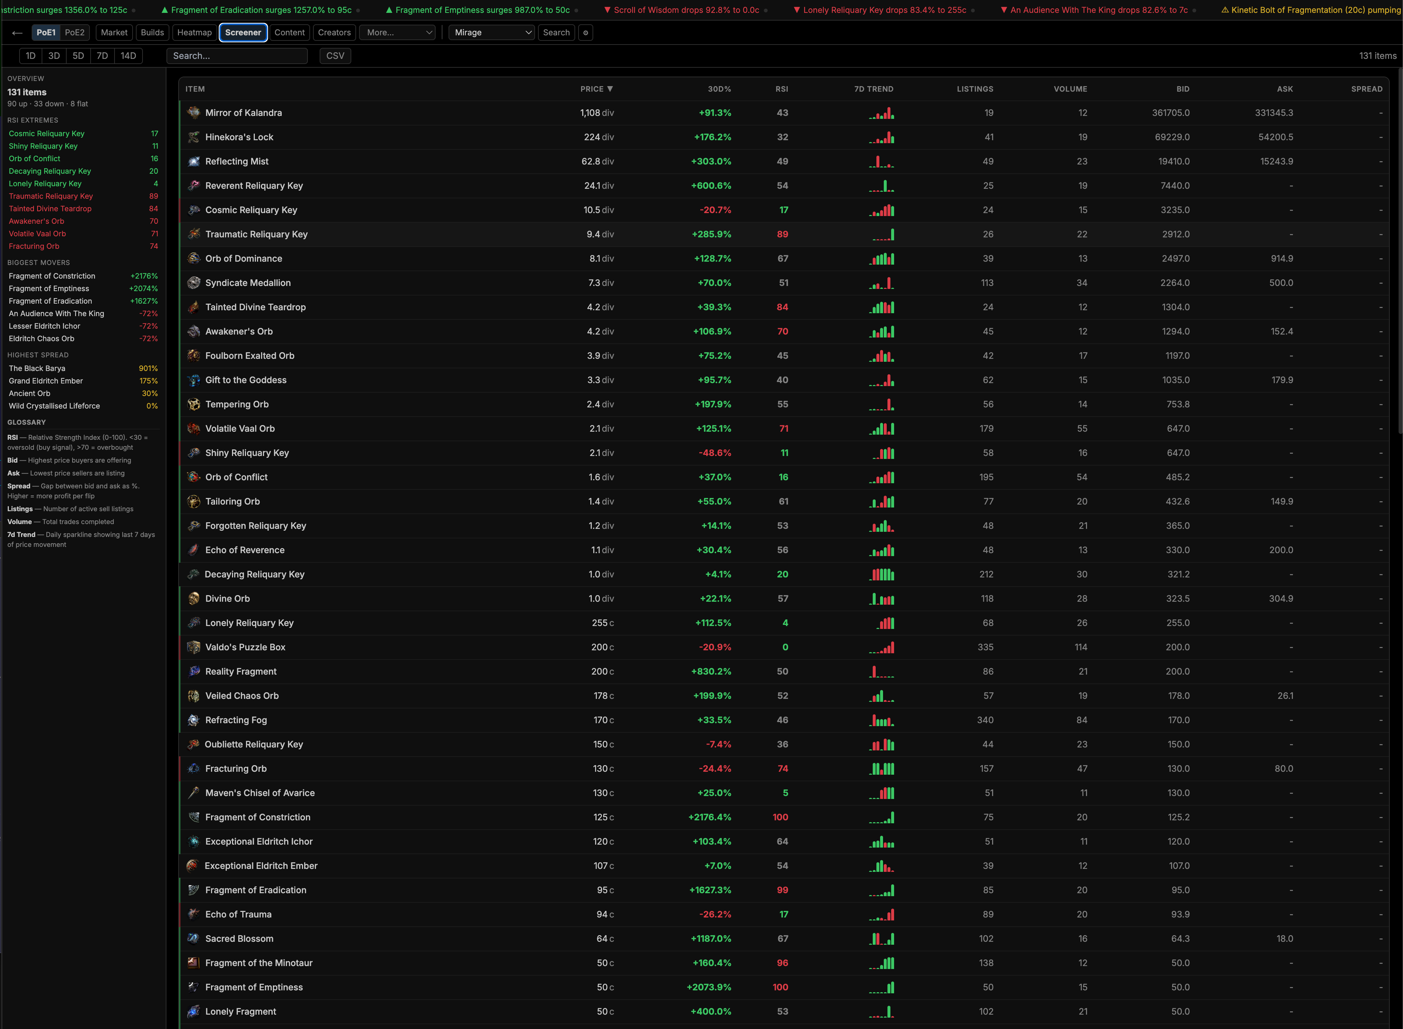
Task: Click the back arrow icon
Action: coord(17,32)
